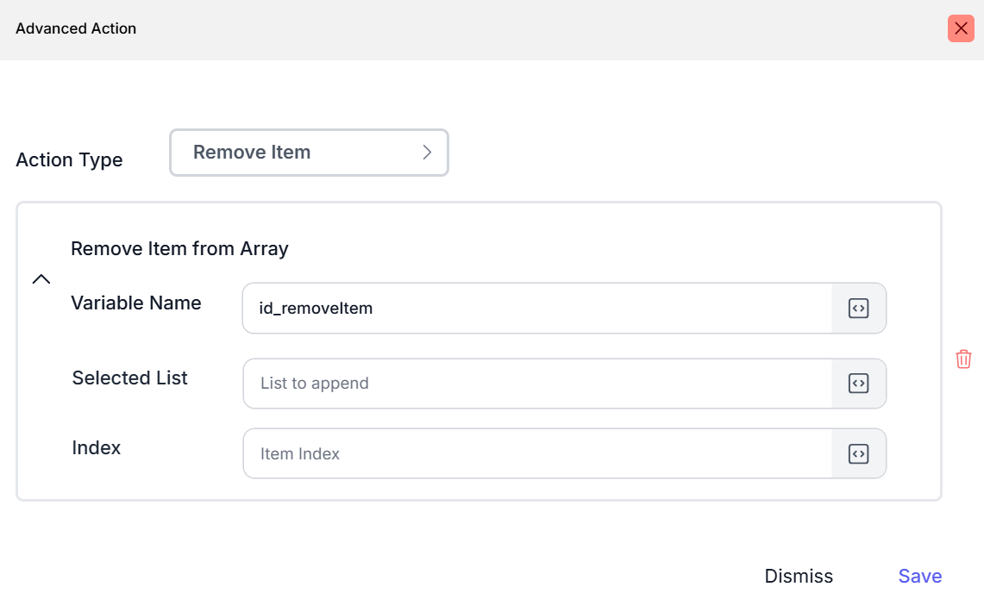Click the 'List to append' input field
Image resolution: width=984 pixels, height=593 pixels.
(536, 384)
